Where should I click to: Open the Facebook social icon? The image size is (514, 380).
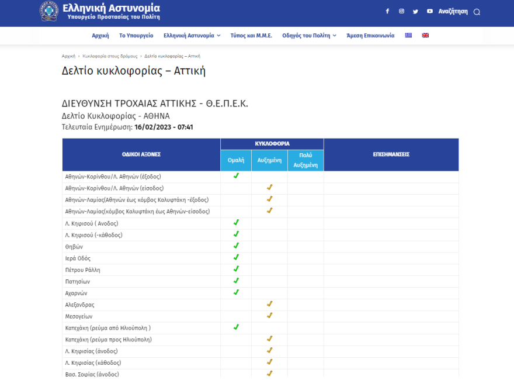pos(387,11)
